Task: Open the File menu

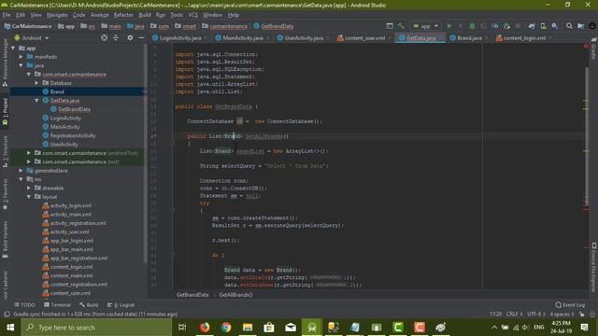Action: pos(7,15)
